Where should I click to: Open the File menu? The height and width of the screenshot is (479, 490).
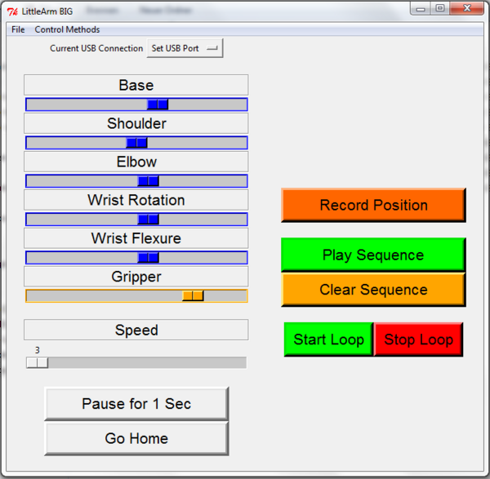pyautogui.click(x=18, y=29)
